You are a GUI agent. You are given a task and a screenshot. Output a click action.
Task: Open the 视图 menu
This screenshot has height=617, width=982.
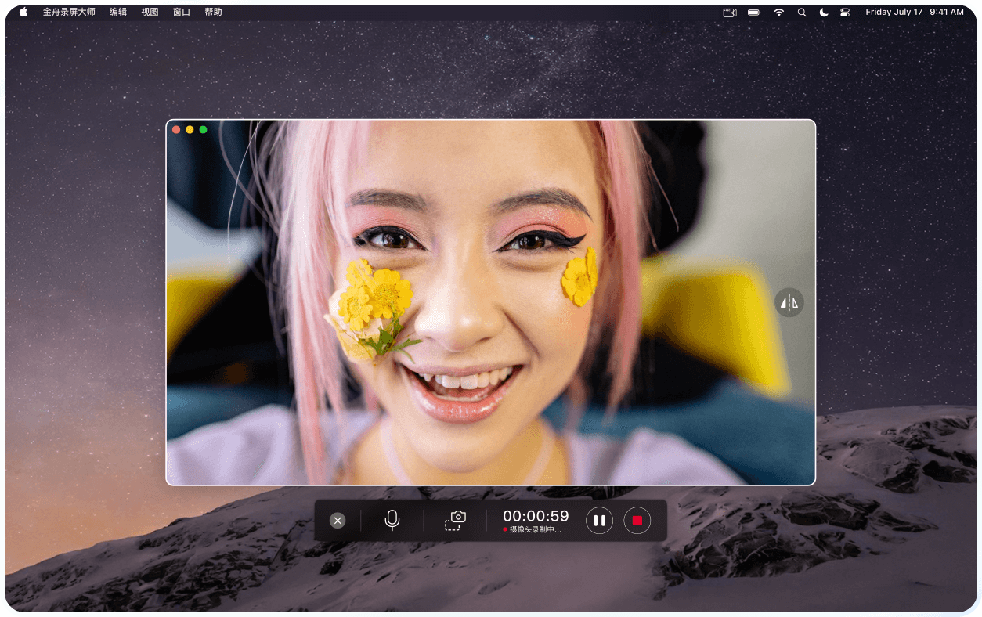coord(150,13)
